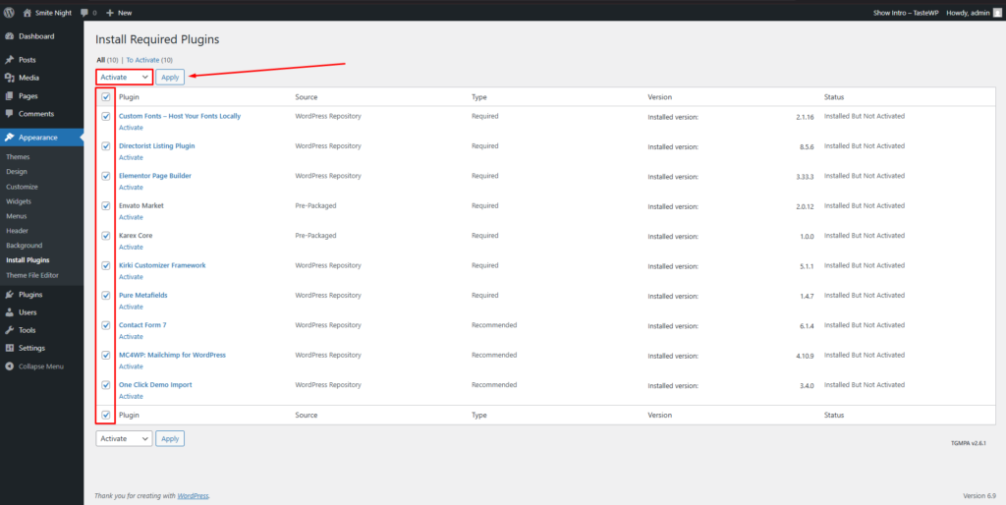Open the Directorist Listing Plugin link
This screenshot has width=1006, height=505.
tap(156, 146)
